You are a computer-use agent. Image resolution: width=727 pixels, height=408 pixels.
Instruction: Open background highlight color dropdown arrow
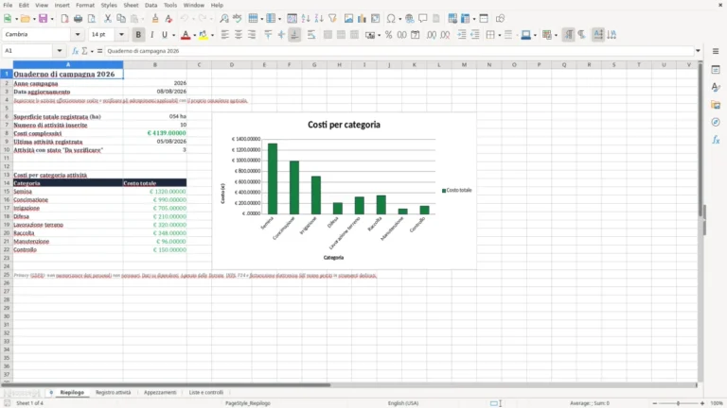pos(212,35)
